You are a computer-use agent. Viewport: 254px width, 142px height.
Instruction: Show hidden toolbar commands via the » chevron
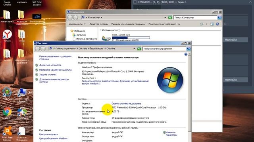(x=179, y=24)
